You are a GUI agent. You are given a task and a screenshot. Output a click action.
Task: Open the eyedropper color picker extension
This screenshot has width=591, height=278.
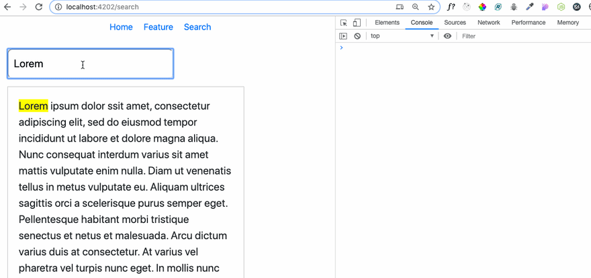pyautogui.click(x=530, y=7)
